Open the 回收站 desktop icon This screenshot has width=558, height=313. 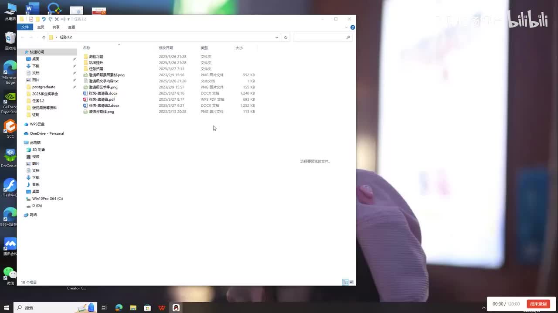(10, 41)
